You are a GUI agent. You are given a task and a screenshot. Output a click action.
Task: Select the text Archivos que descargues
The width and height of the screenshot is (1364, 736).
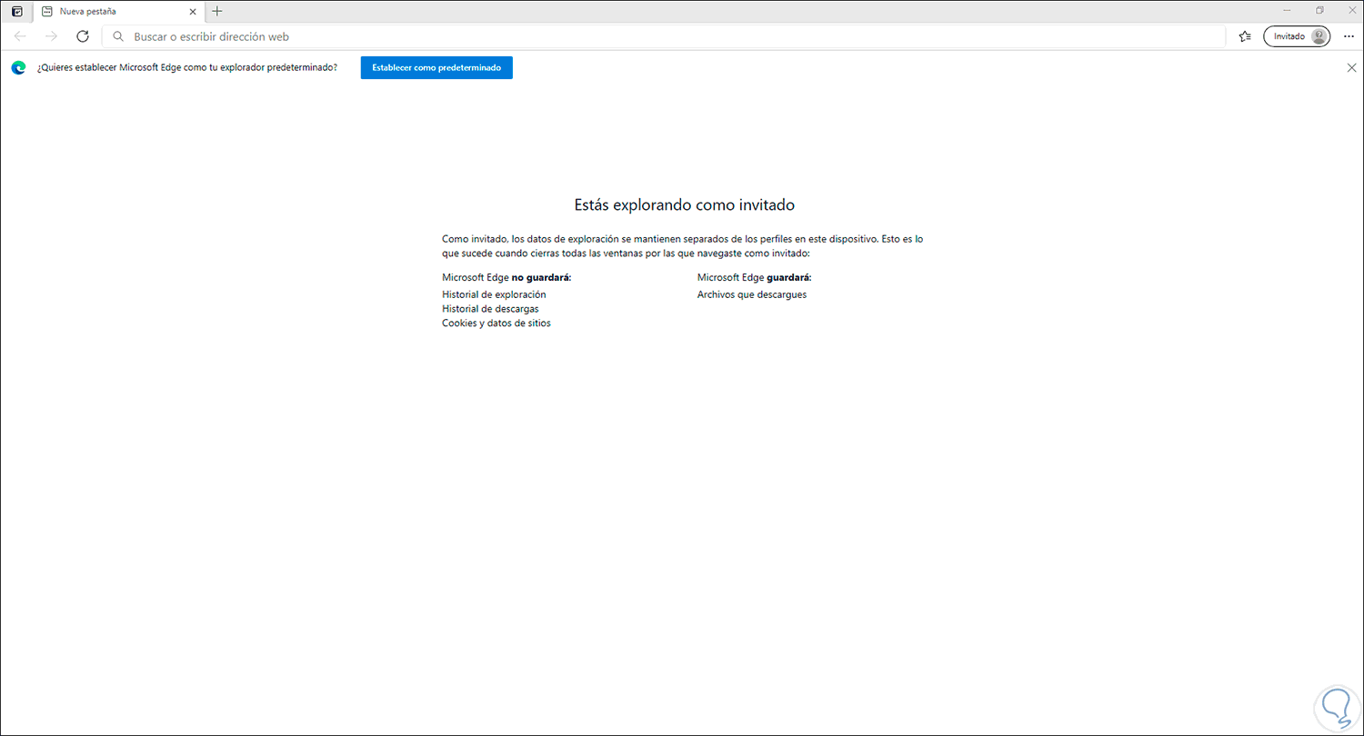pyautogui.click(x=752, y=294)
